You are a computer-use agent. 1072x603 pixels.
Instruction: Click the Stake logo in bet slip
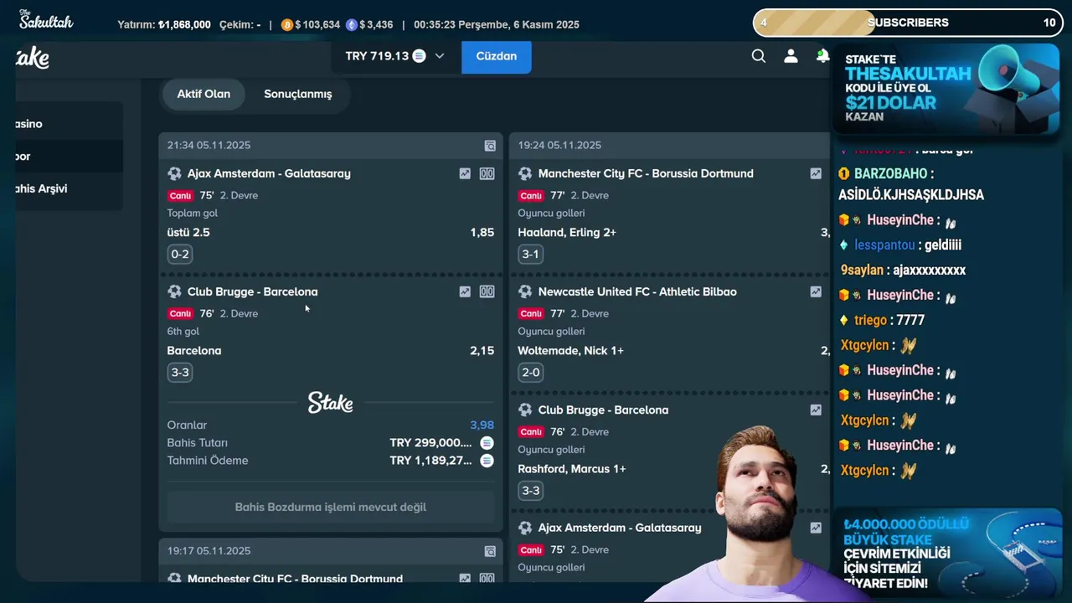pos(331,403)
